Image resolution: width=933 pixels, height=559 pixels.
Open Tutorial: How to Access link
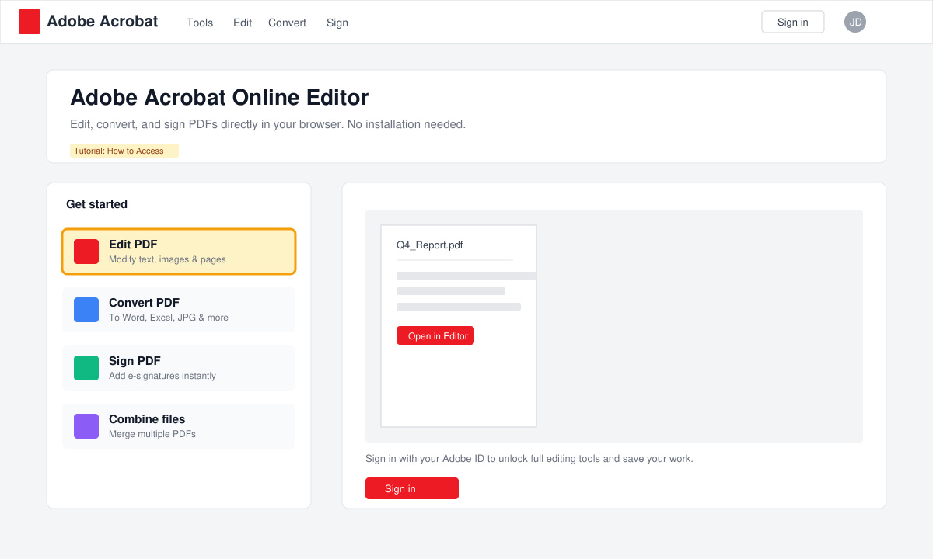tap(124, 151)
